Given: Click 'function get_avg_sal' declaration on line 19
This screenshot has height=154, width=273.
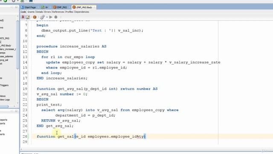Looking at the screenshot, I should (x=97, y=89).
